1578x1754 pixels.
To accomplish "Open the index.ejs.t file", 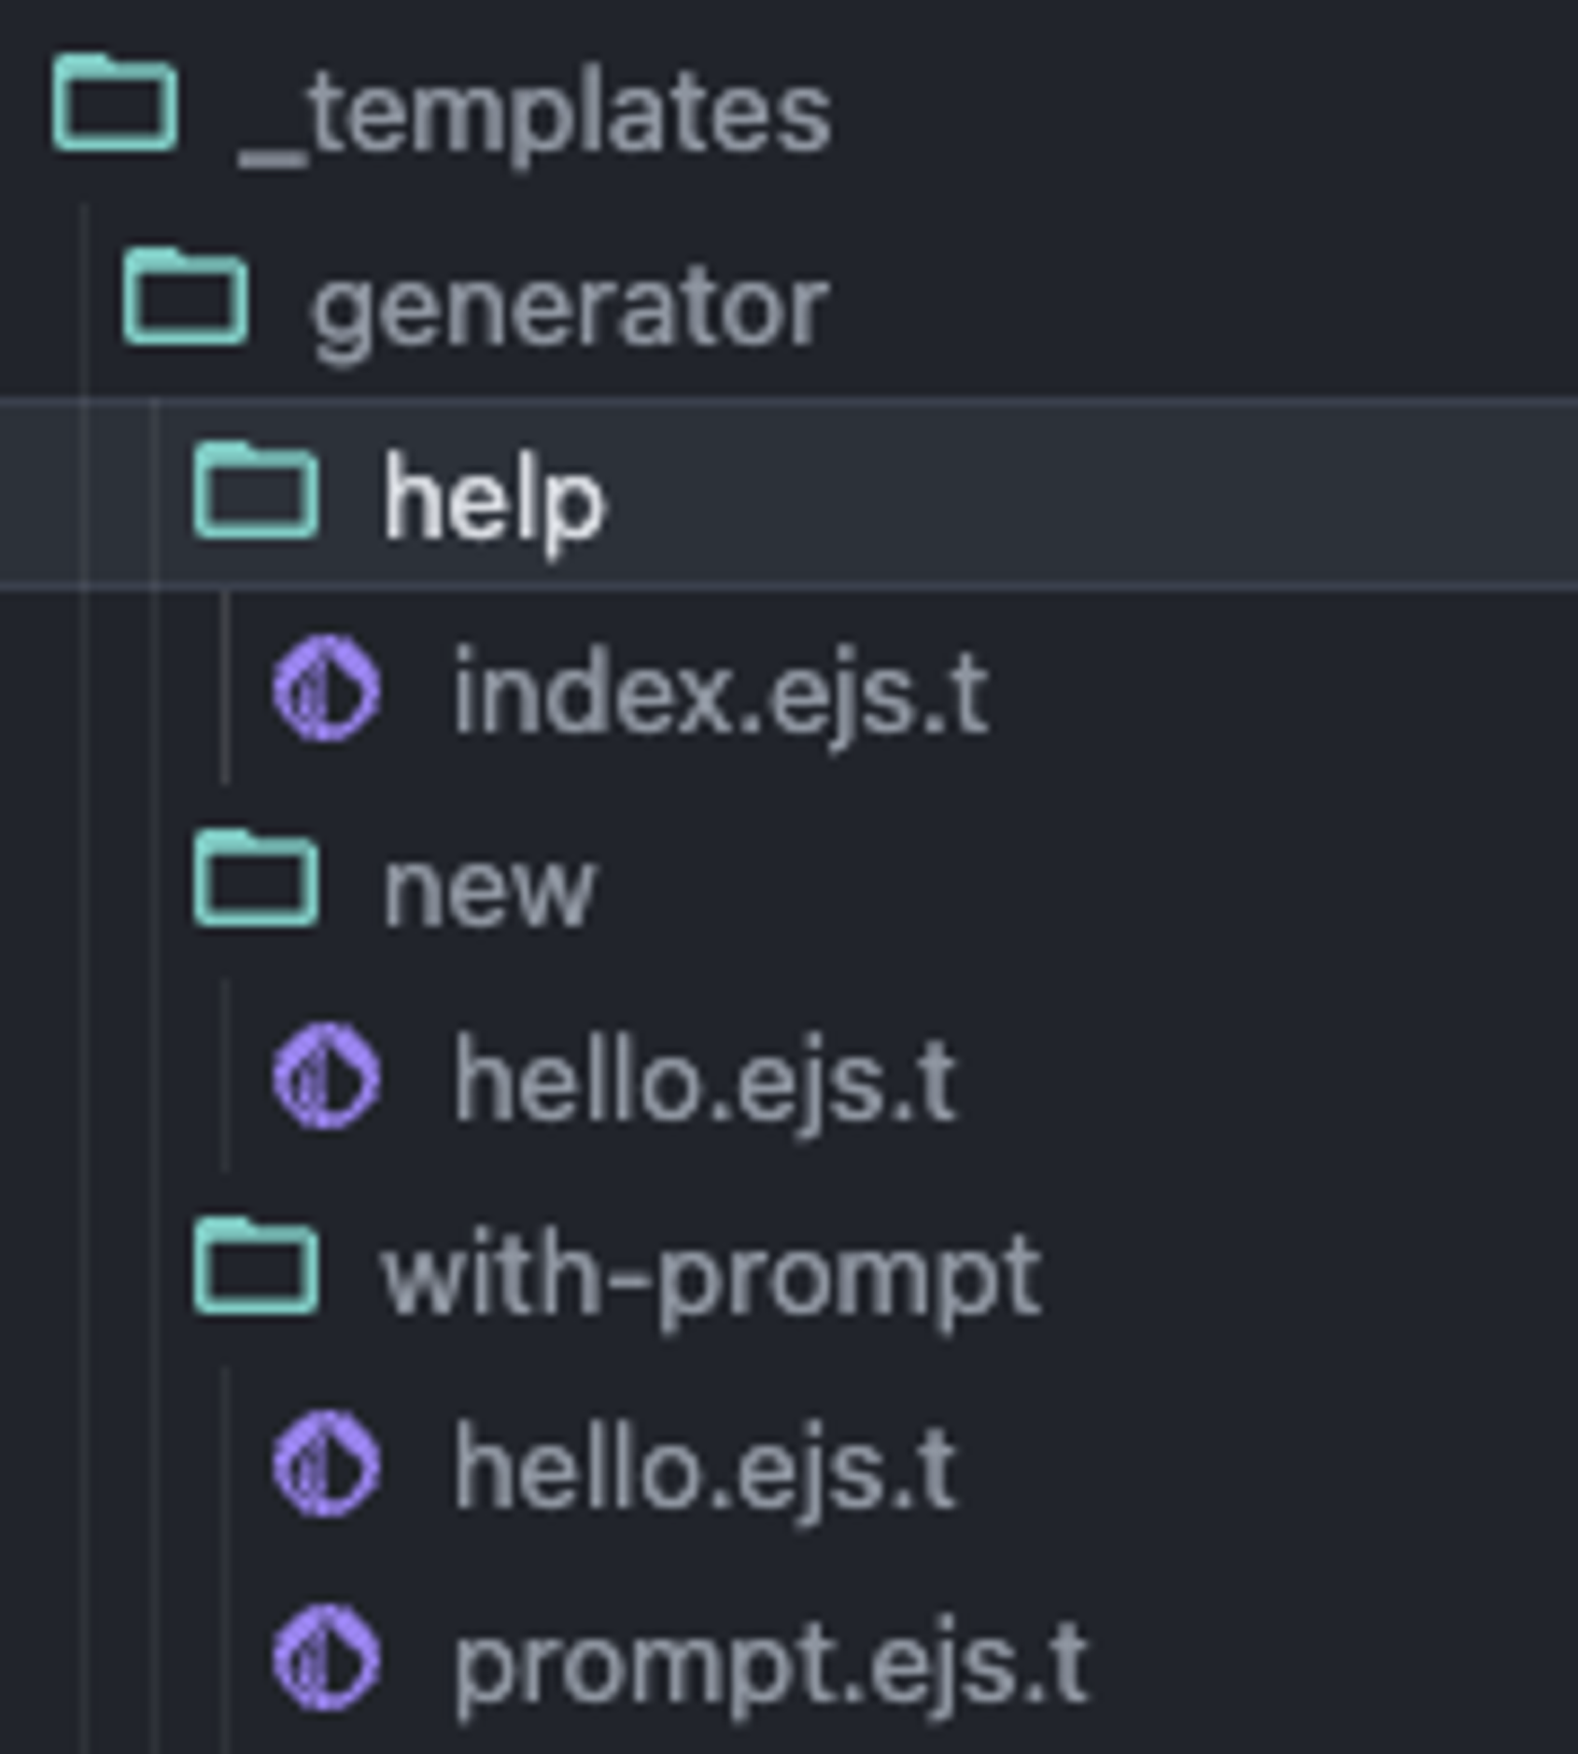I will pyautogui.click(x=720, y=695).
